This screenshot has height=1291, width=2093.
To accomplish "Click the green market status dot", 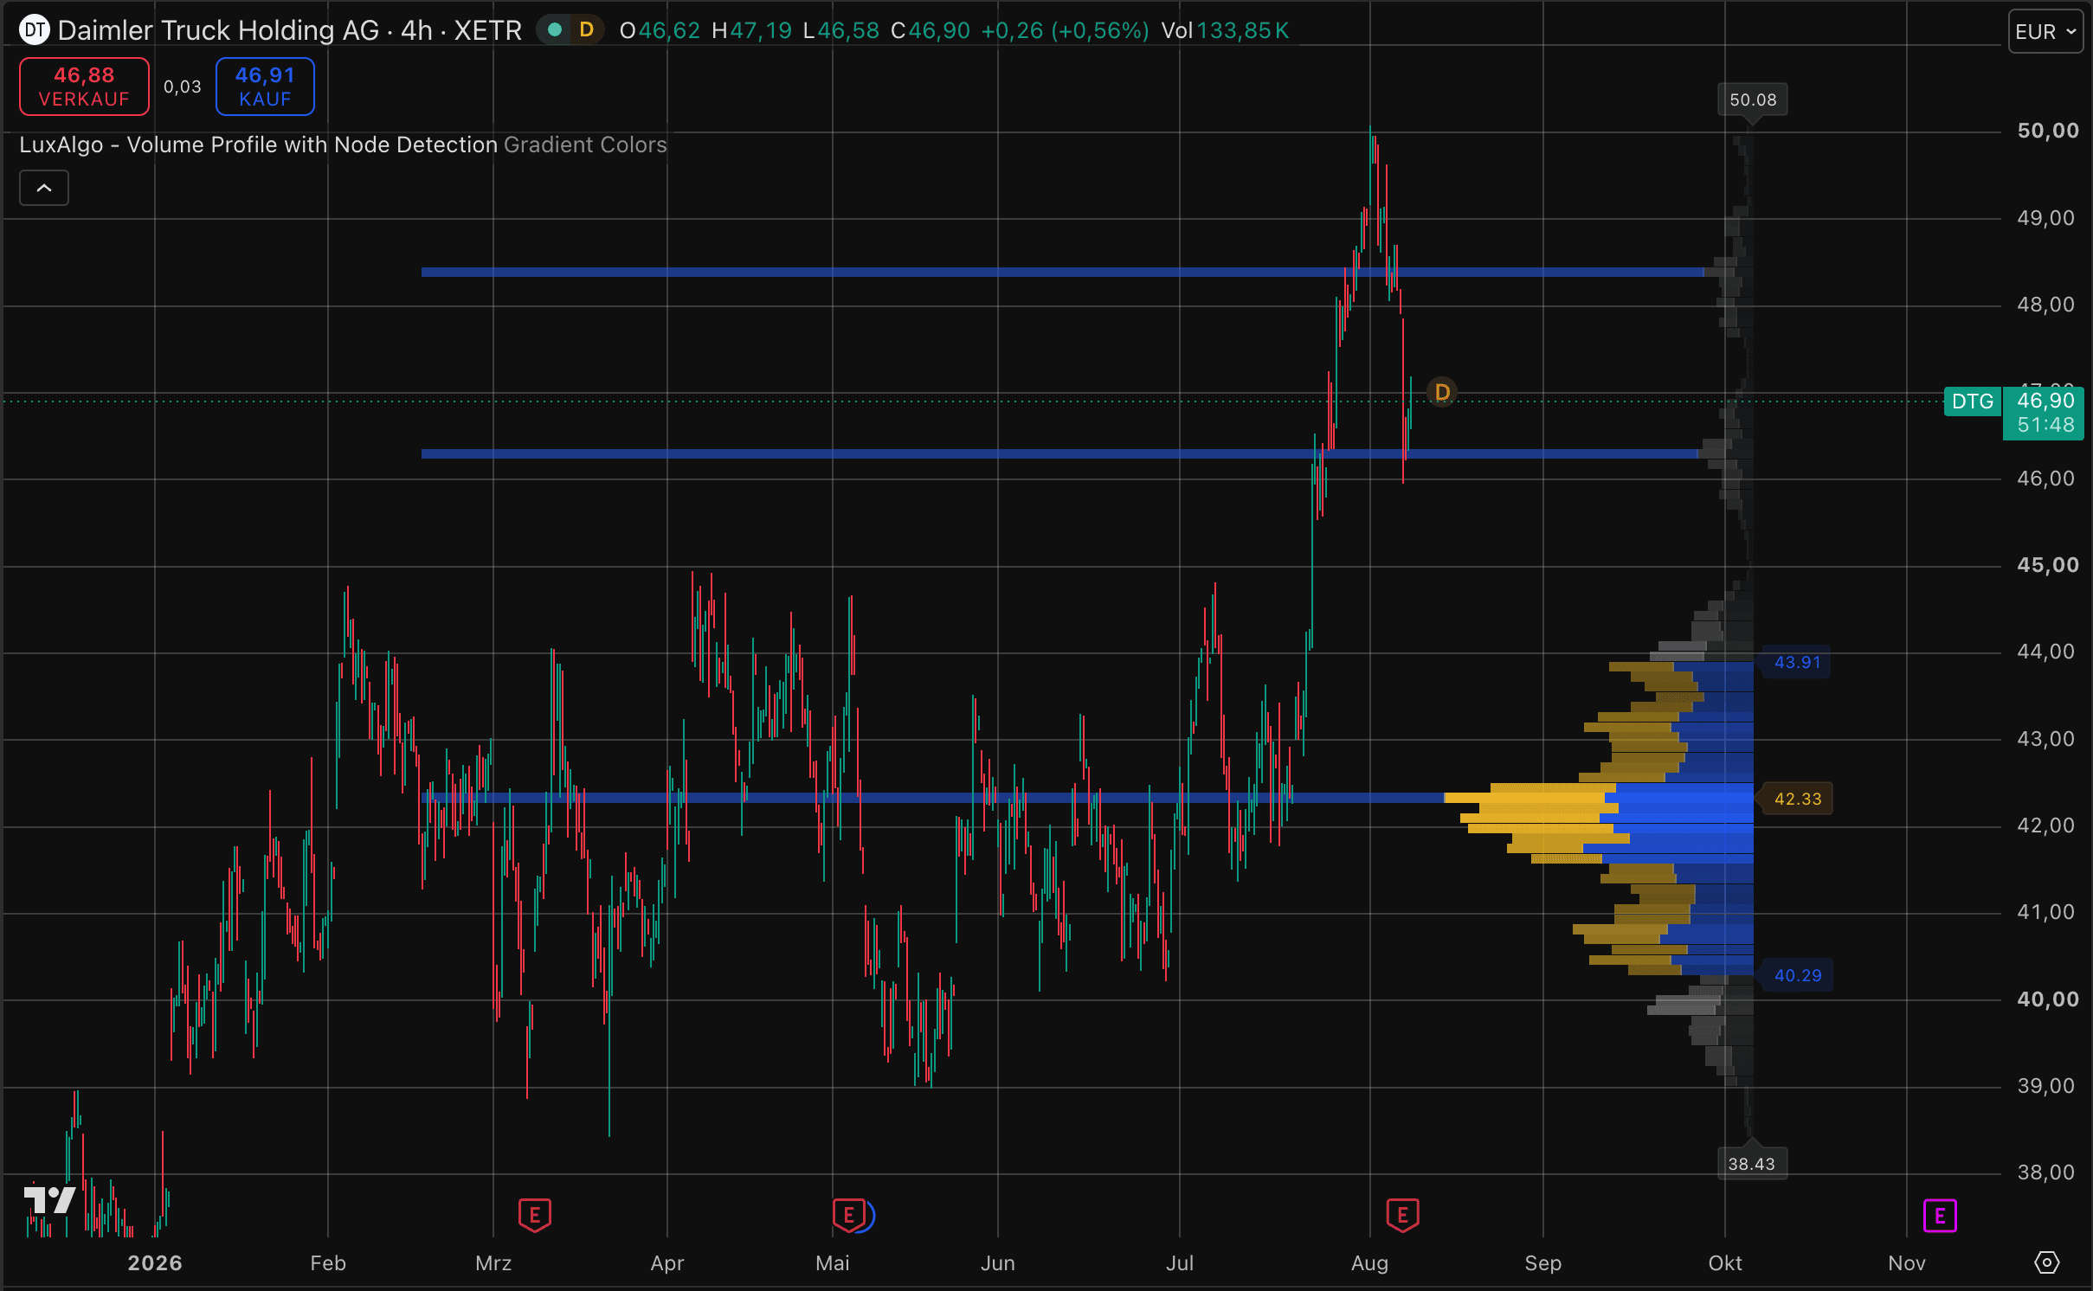I will 556,30.
